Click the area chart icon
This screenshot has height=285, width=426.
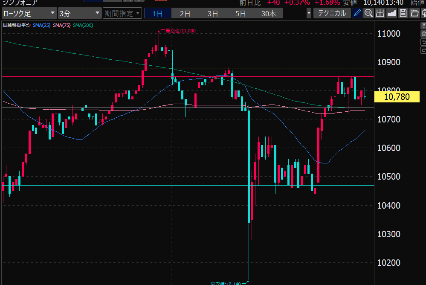[391, 13]
